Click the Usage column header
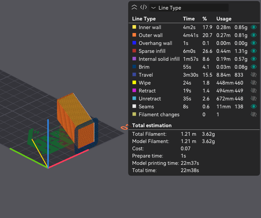The height and width of the screenshot is (218, 261). pos(224,19)
